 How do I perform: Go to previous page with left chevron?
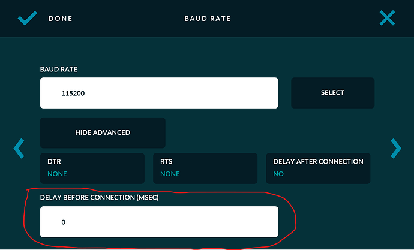click(19, 147)
